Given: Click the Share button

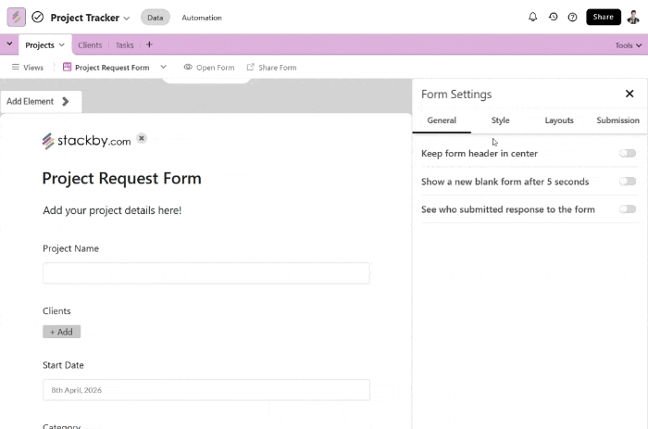Looking at the screenshot, I should click(603, 17).
